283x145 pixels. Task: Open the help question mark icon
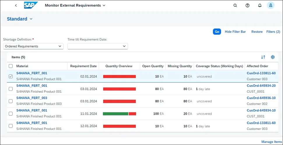pos(247,6)
